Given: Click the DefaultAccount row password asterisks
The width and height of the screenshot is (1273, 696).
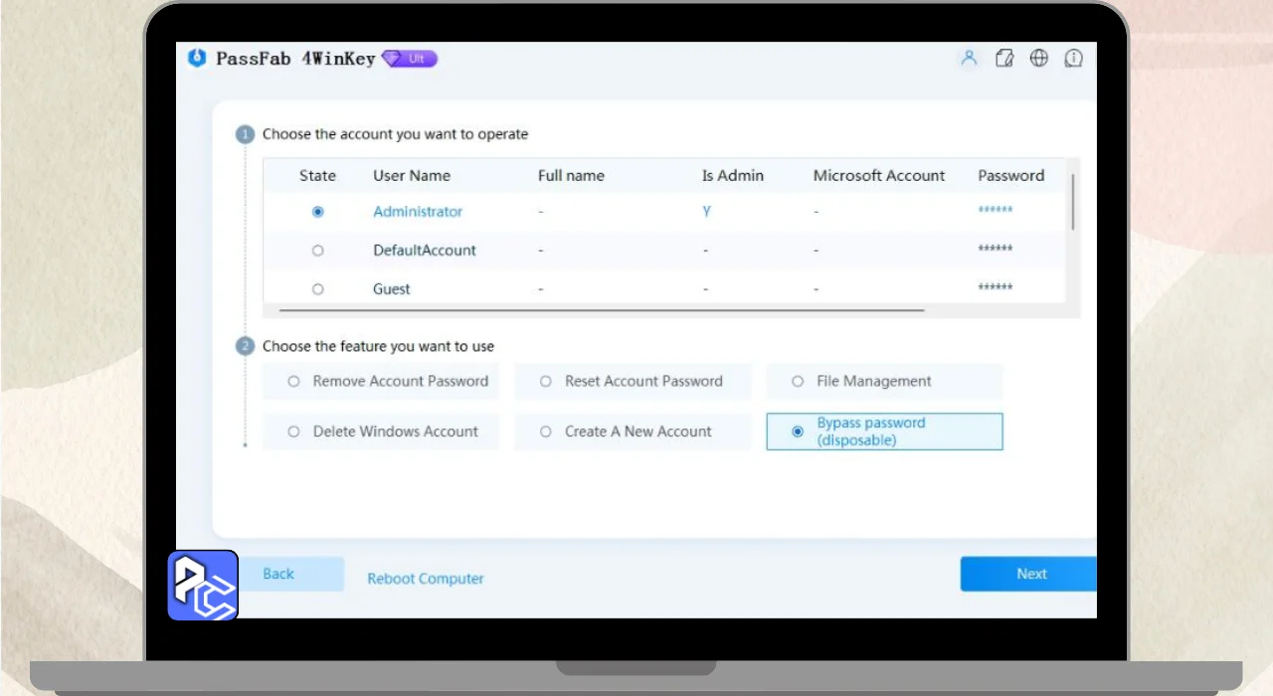Looking at the screenshot, I should coord(996,249).
